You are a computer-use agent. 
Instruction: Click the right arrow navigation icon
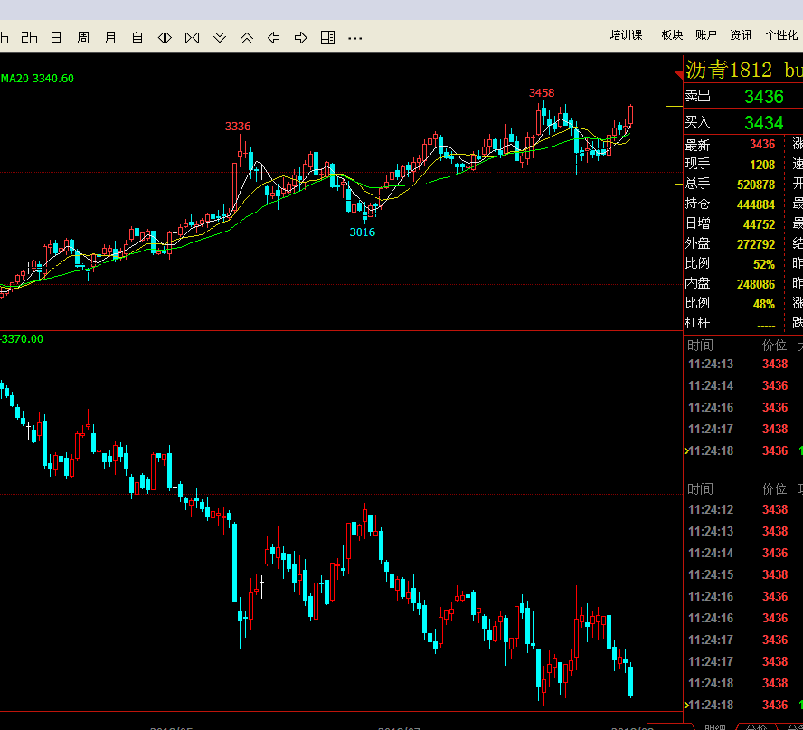pos(301,37)
